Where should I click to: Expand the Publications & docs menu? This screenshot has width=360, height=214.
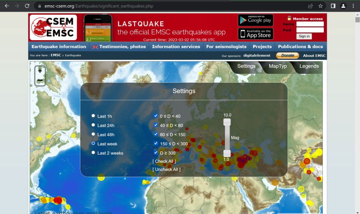pyautogui.click(x=300, y=47)
